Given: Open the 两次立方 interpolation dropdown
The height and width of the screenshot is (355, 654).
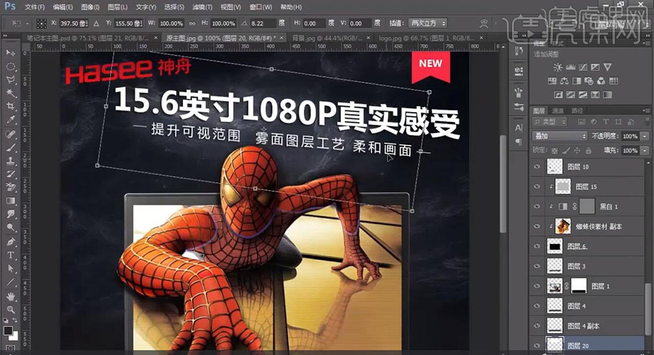Looking at the screenshot, I should click(x=427, y=23).
